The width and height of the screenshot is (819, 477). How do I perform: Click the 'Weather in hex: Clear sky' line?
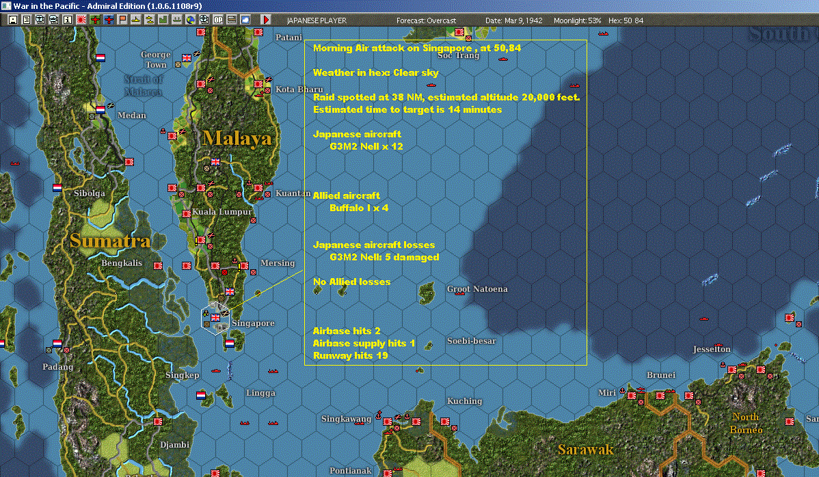click(x=375, y=72)
